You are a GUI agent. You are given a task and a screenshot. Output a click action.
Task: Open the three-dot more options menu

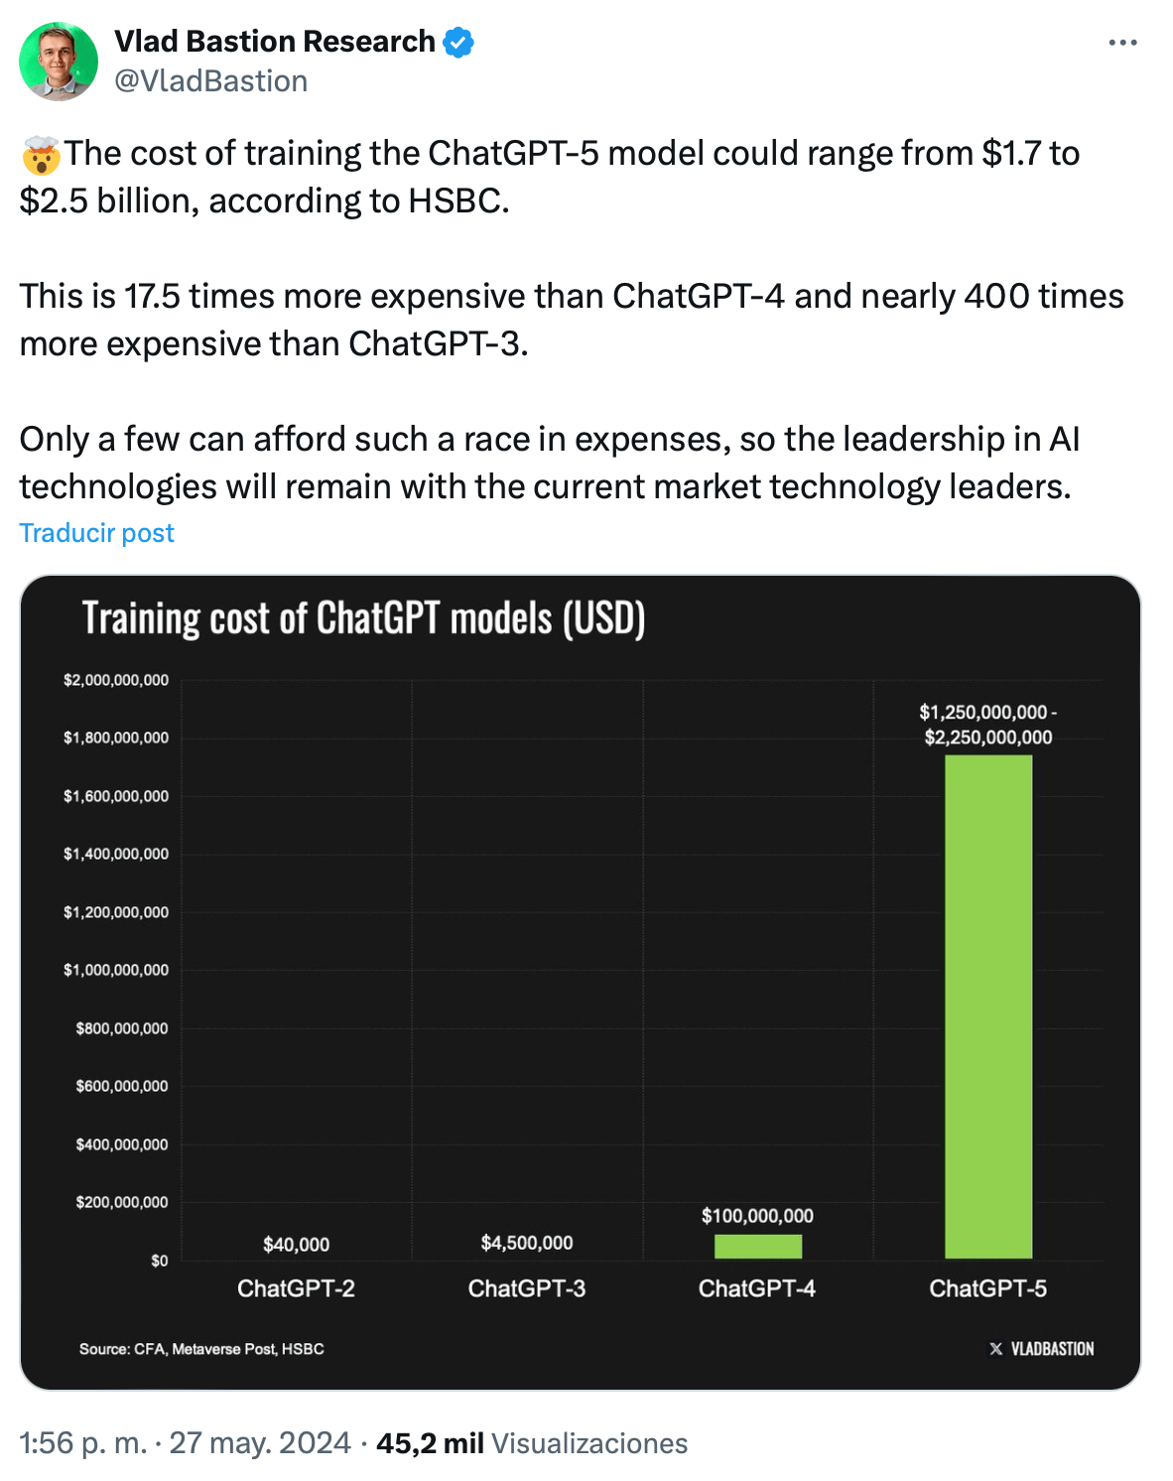click(1122, 43)
